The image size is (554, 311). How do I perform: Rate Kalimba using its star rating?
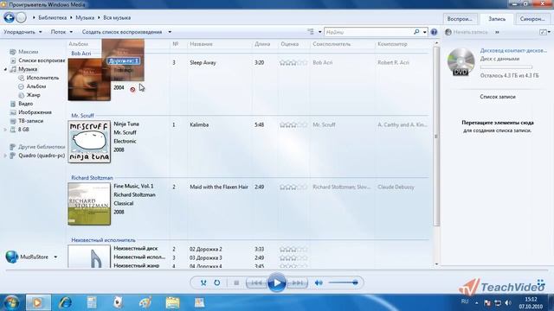[293, 124]
